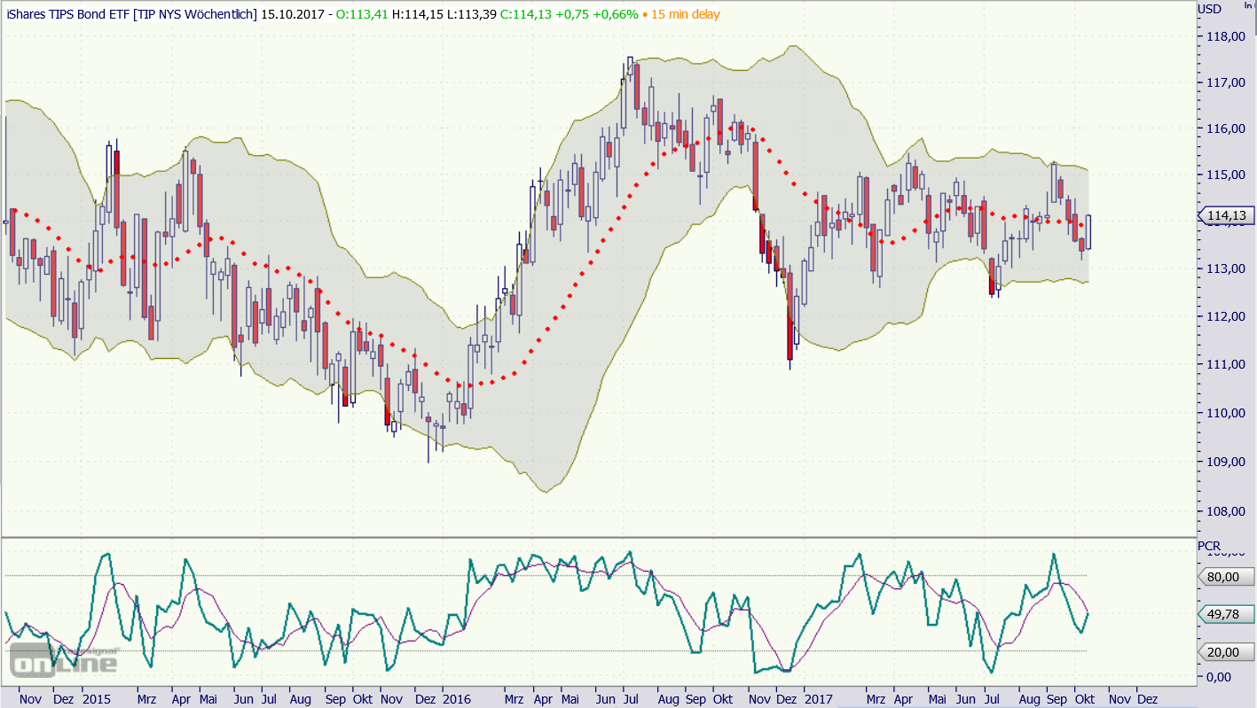Click the 111,00 price axis label
1257x708 pixels.
pos(1224,364)
